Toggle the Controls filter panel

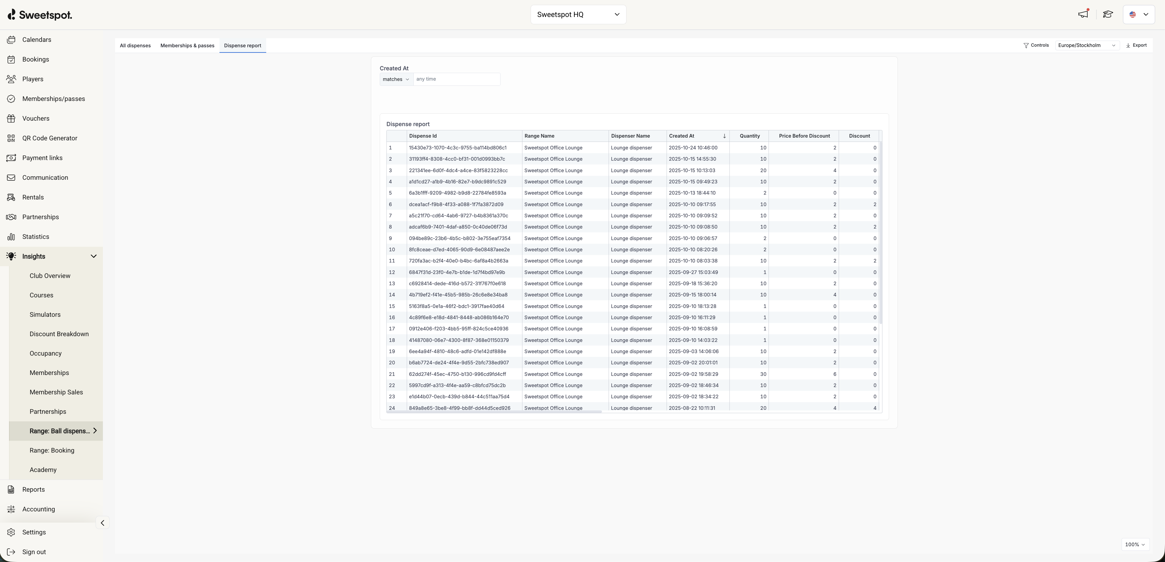pyautogui.click(x=1036, y=45)
